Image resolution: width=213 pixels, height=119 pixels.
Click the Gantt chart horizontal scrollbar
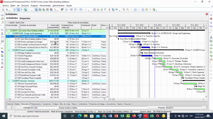click(157, 99)
